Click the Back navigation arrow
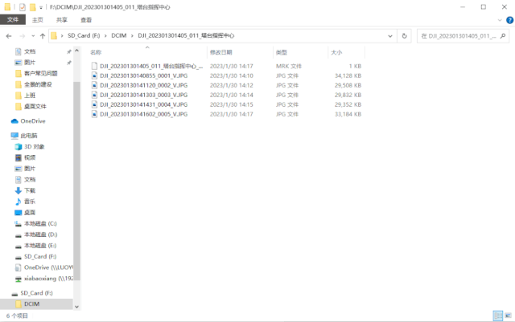This screenshot has width=515, height=322. point(9,36)
